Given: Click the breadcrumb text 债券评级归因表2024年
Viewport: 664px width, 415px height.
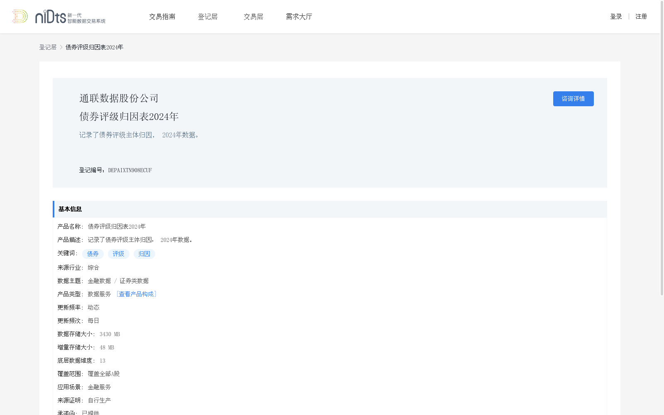Looking at the screenshot, I should pos(94,47).
